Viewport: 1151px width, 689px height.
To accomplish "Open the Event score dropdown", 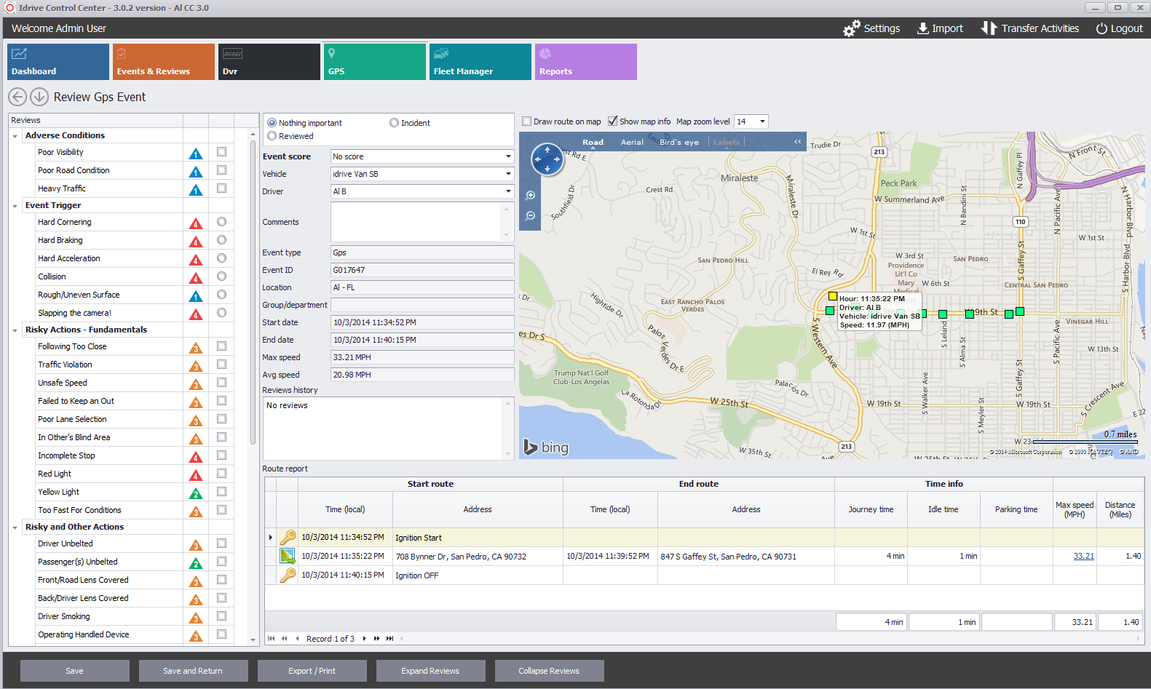I will [x=508, y=156].
